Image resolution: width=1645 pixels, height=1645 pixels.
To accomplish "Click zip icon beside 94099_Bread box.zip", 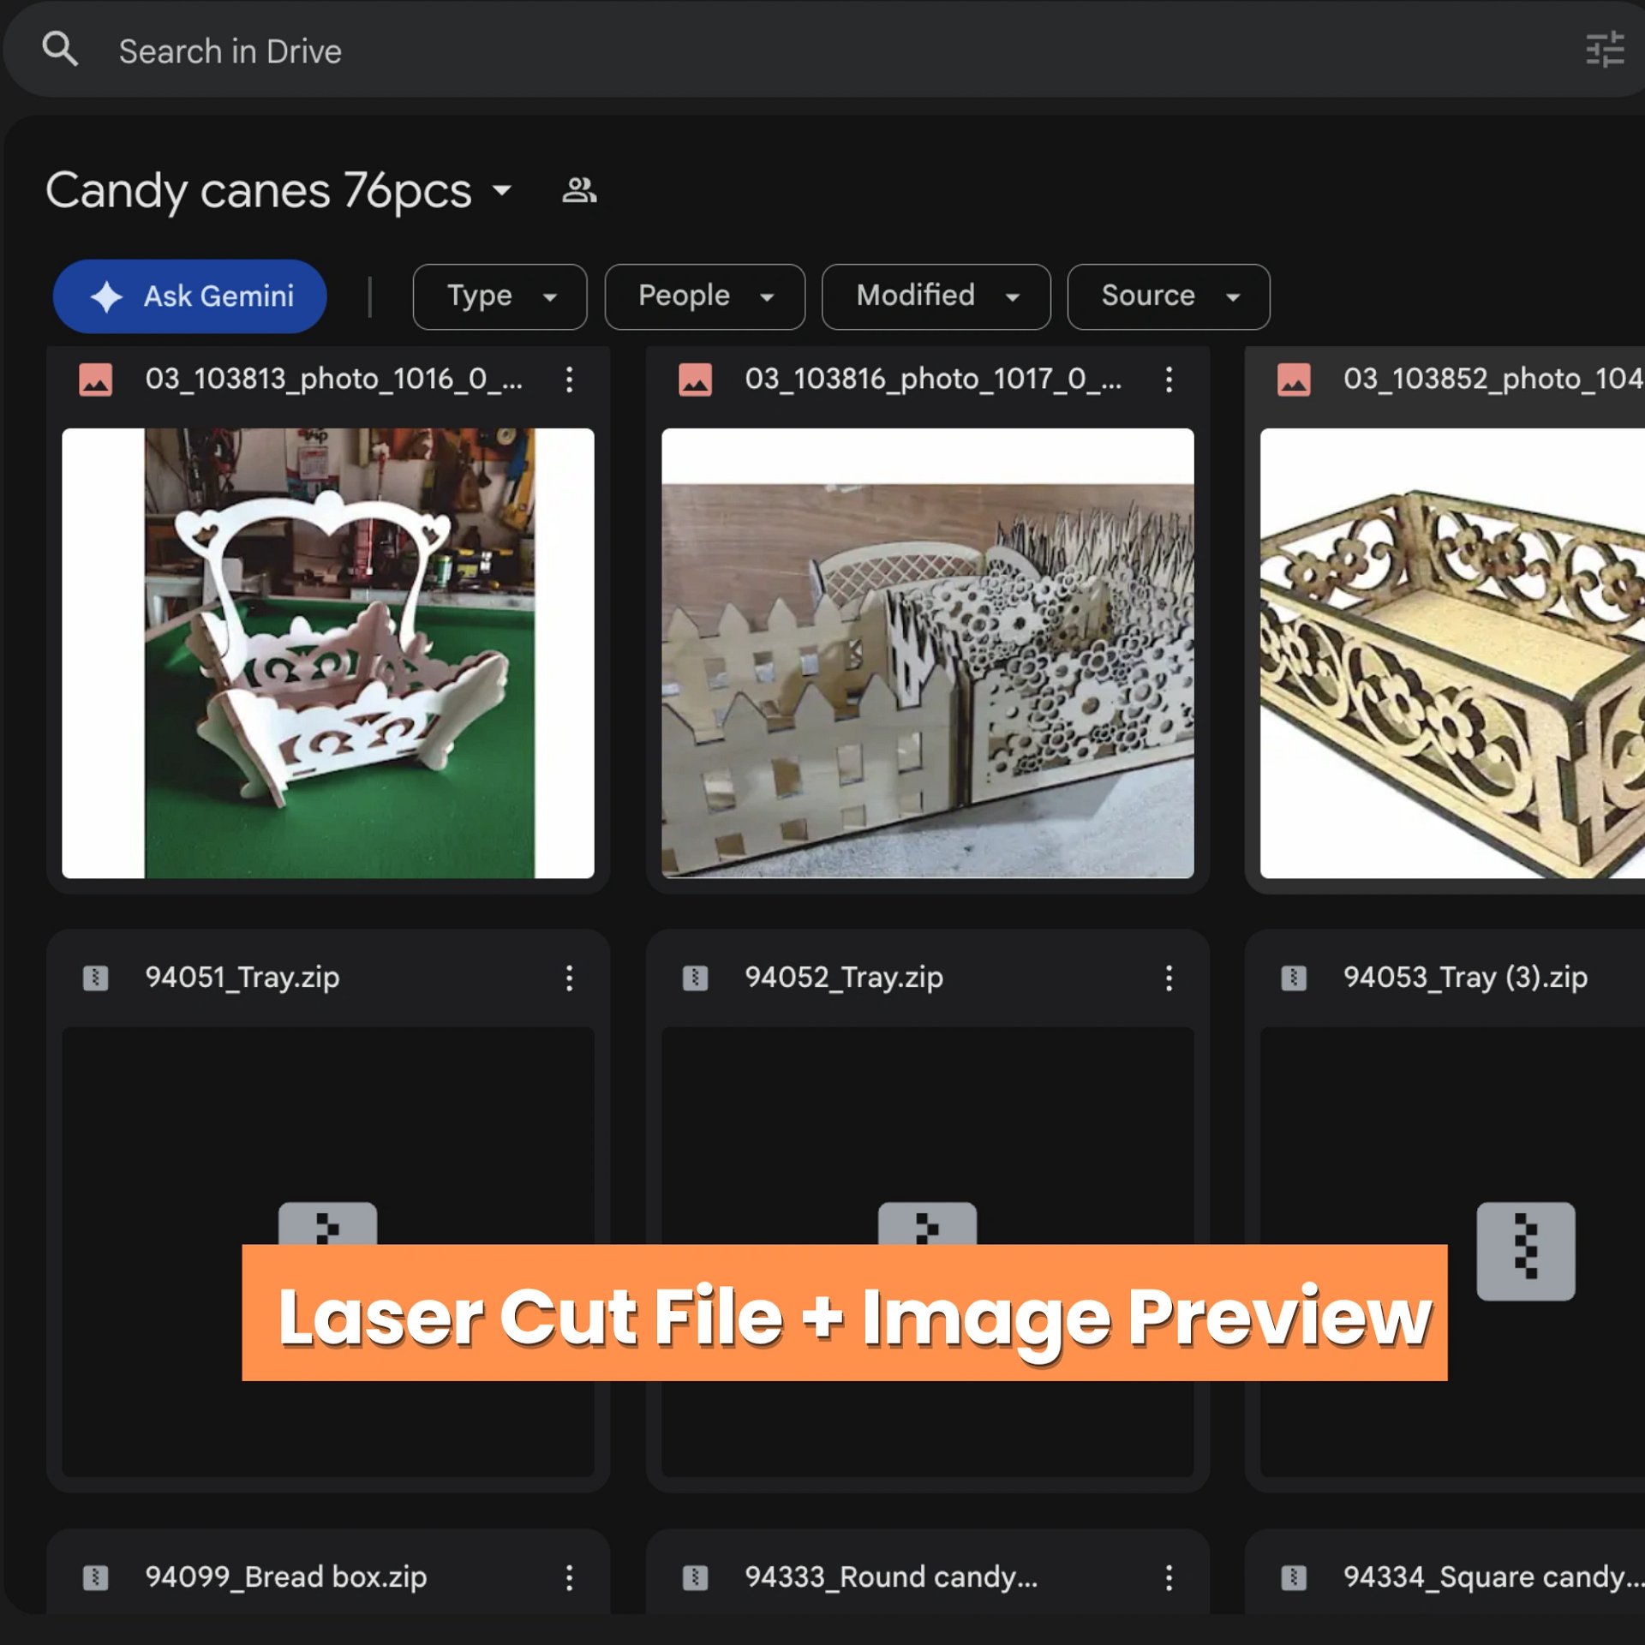I will pos(96,1577).
